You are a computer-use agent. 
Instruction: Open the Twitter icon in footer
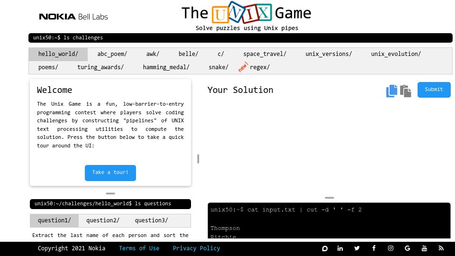click(357, 248)
